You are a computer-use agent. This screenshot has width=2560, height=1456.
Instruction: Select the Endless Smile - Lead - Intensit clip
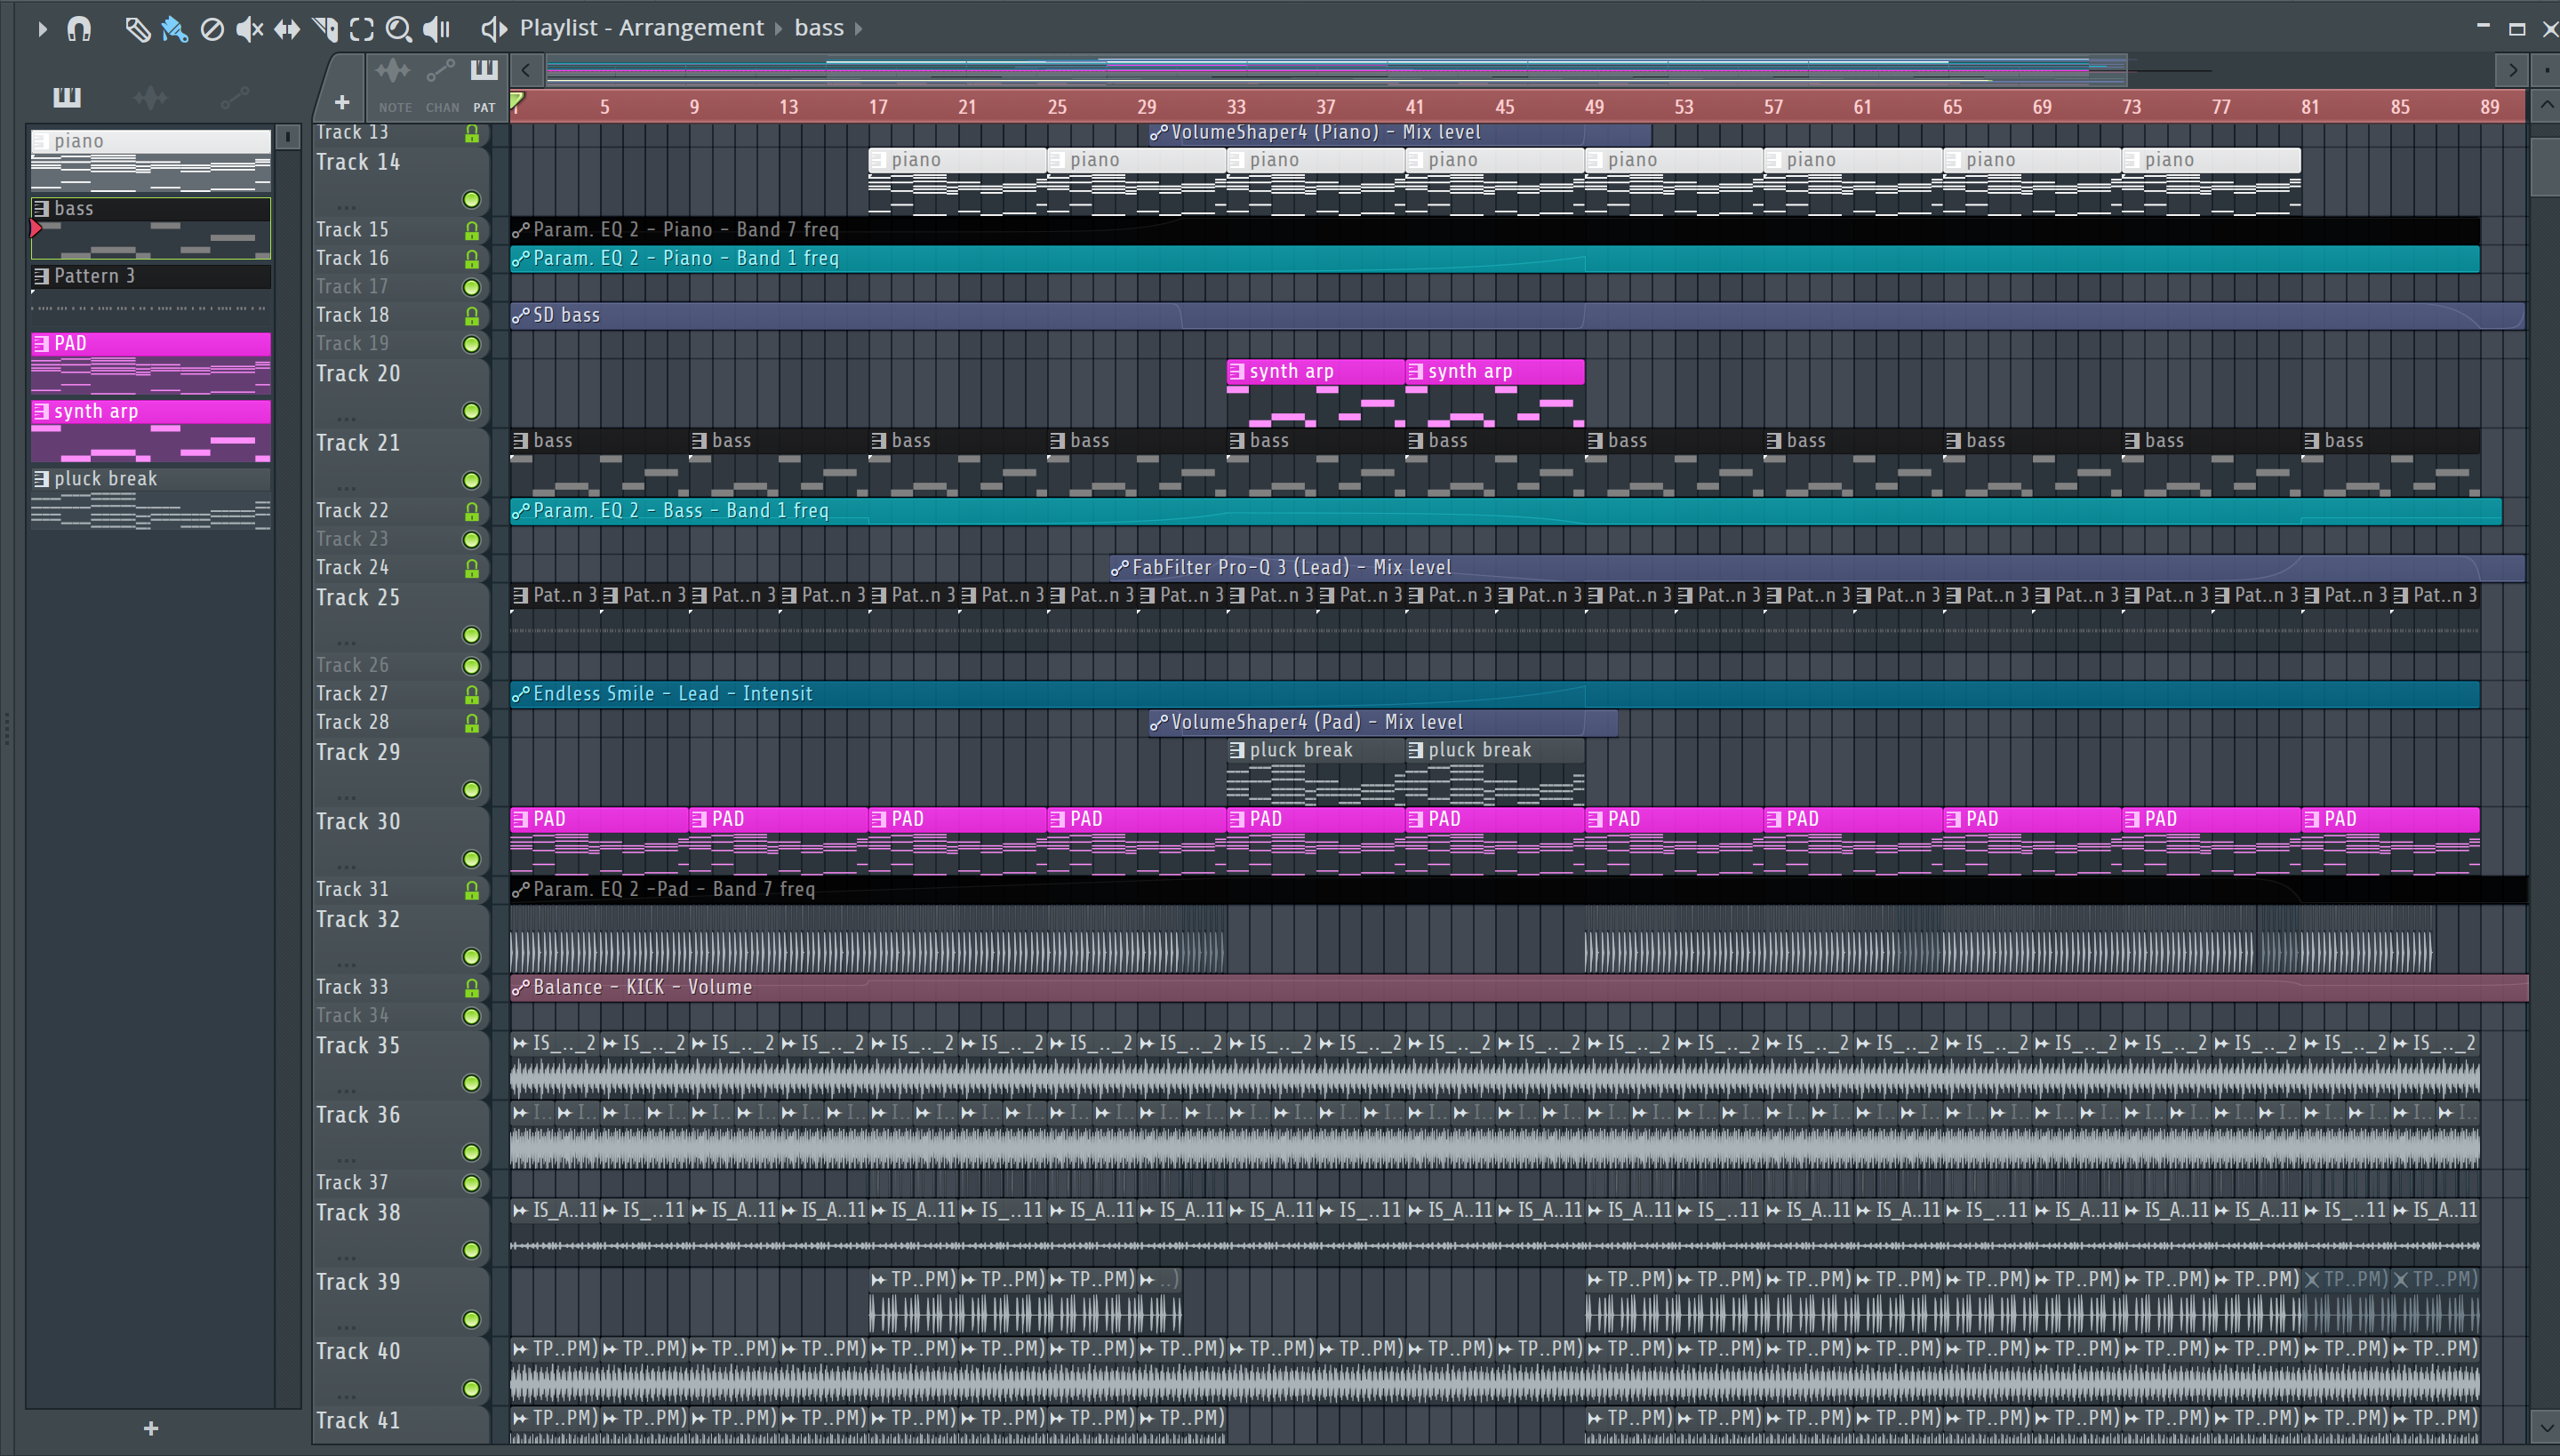(x=1495, y=693)
